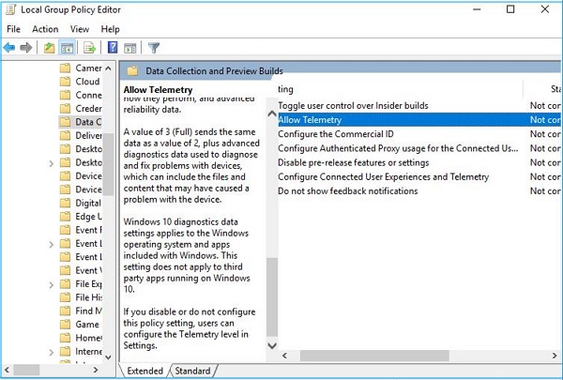This screenshot has height=380, width=563.
Task: Open the Action menu
Action: pyautogui.click(x=45, y=29)
